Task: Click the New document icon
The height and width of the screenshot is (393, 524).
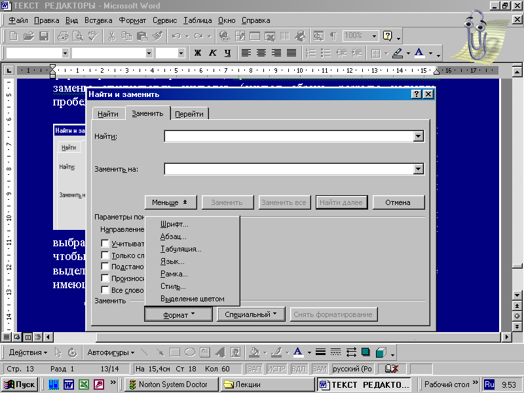Action: [x=14, y=36]
